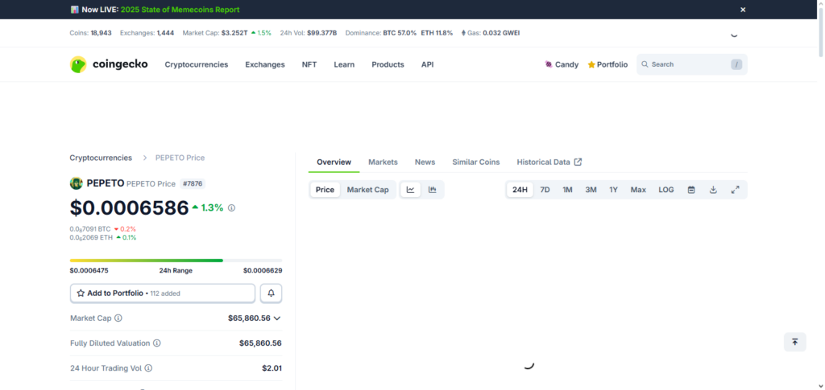Enable LOG scale on chart

click(x=666, y=190)
